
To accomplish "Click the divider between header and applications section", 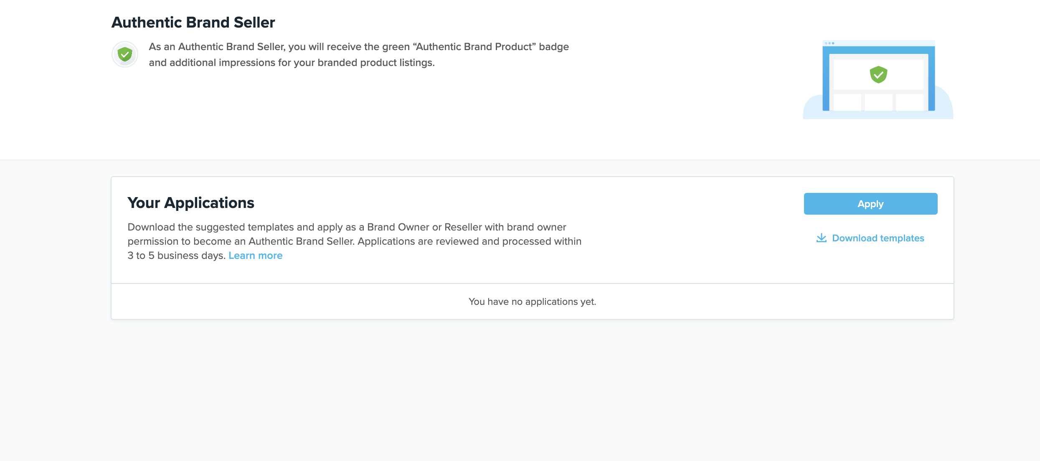I will (520, 159).
